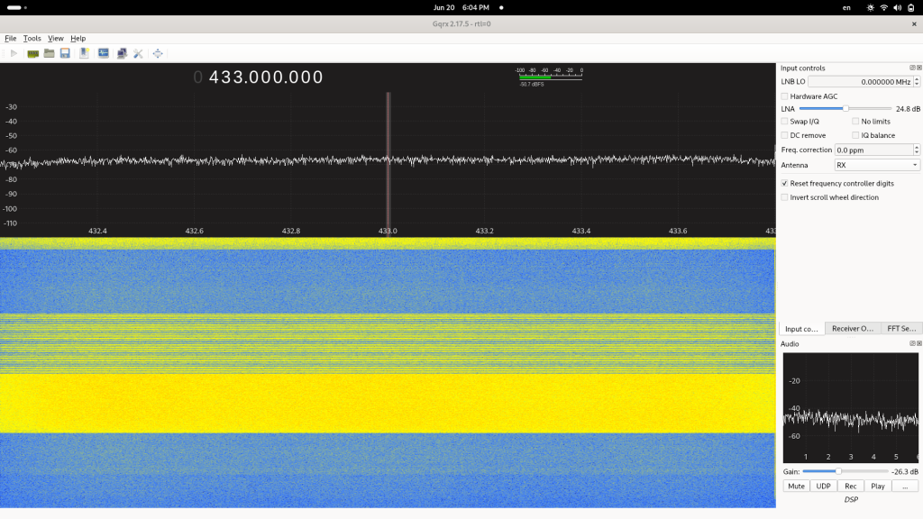Screen dimensions: 923x519
Task: Click the save settings floppy disk icon
Action: click(65, 53)
